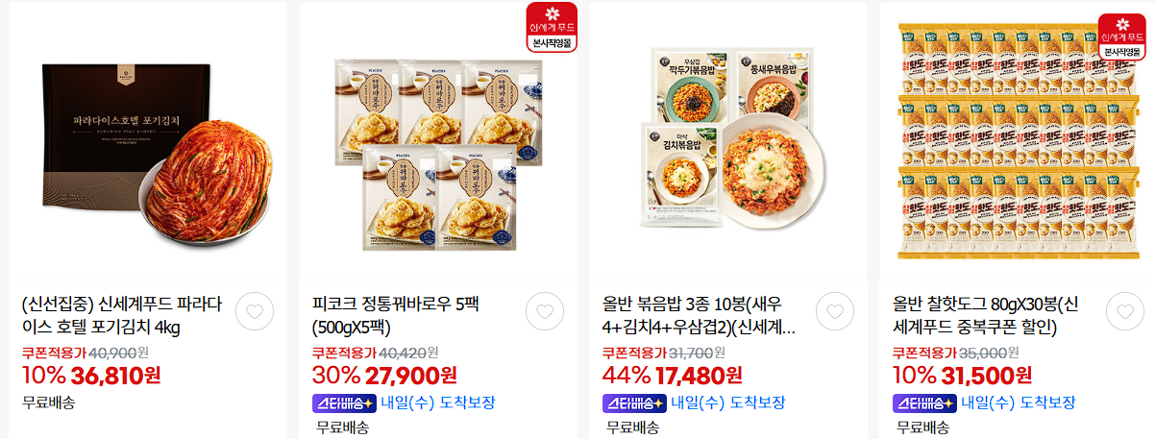Toggle wishlist heart for 올반 찰핫도그 30봉
Image resolution: width=1155 pixels, height=439 pixels.
tap(1125, 311)
